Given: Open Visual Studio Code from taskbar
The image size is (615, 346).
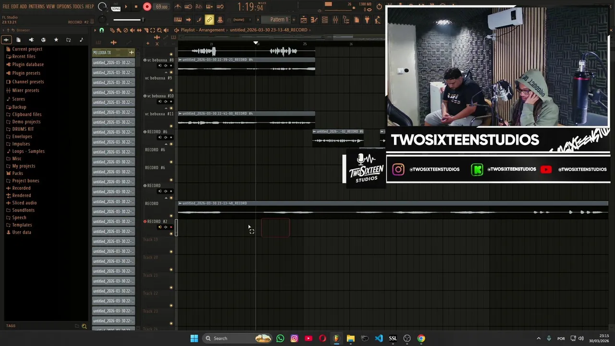Looking at the screenshot, I should 379,338.
